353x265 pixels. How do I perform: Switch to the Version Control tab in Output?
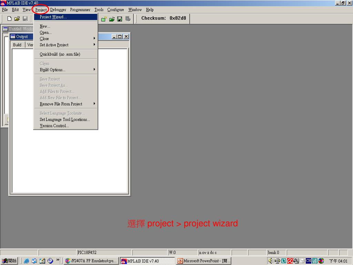[30, 45]
